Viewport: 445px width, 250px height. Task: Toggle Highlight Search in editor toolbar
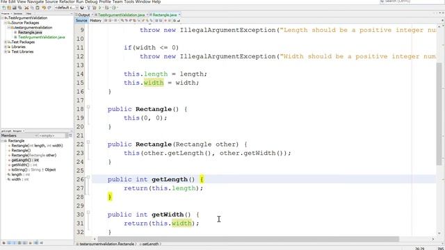pyautogui.click(x=134, y=20)
